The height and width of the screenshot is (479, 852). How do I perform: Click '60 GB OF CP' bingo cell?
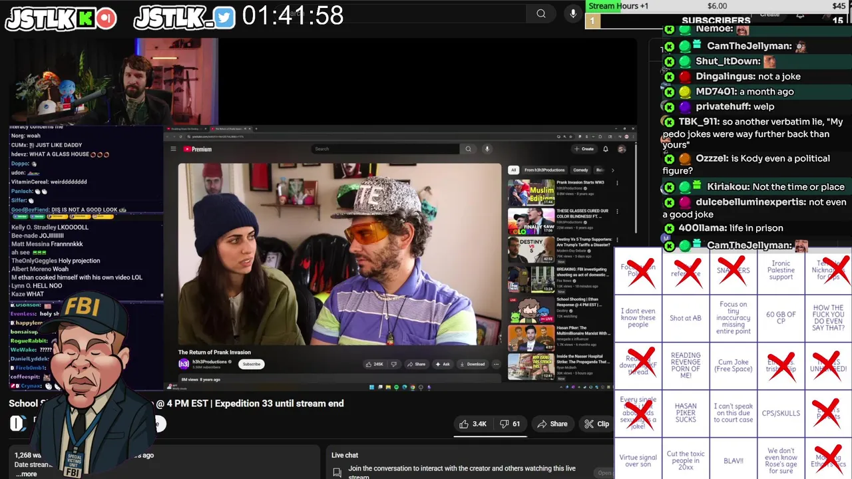pos(781,318)
